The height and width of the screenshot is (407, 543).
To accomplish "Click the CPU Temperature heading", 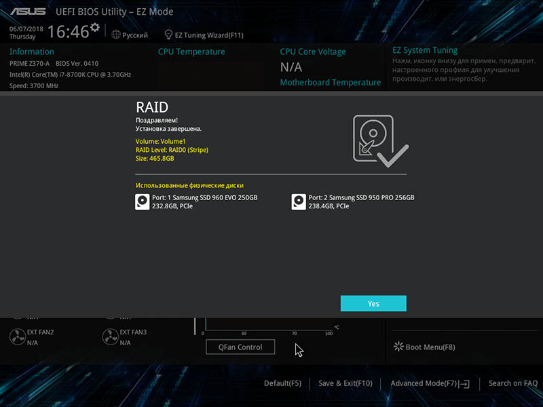I will pos(191,52).
